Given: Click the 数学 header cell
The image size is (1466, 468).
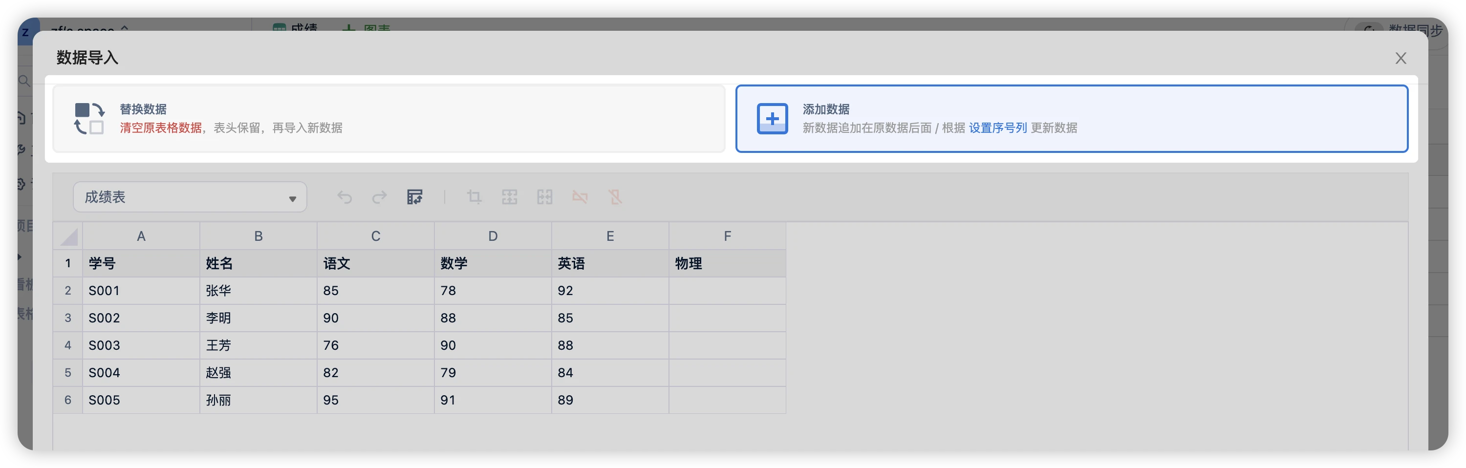Looking at the screenshot, I should 493,263.
